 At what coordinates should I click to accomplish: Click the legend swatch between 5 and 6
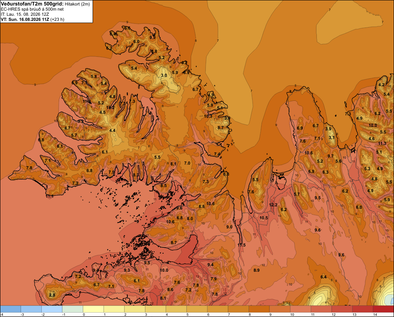click(x=197, y=309)
